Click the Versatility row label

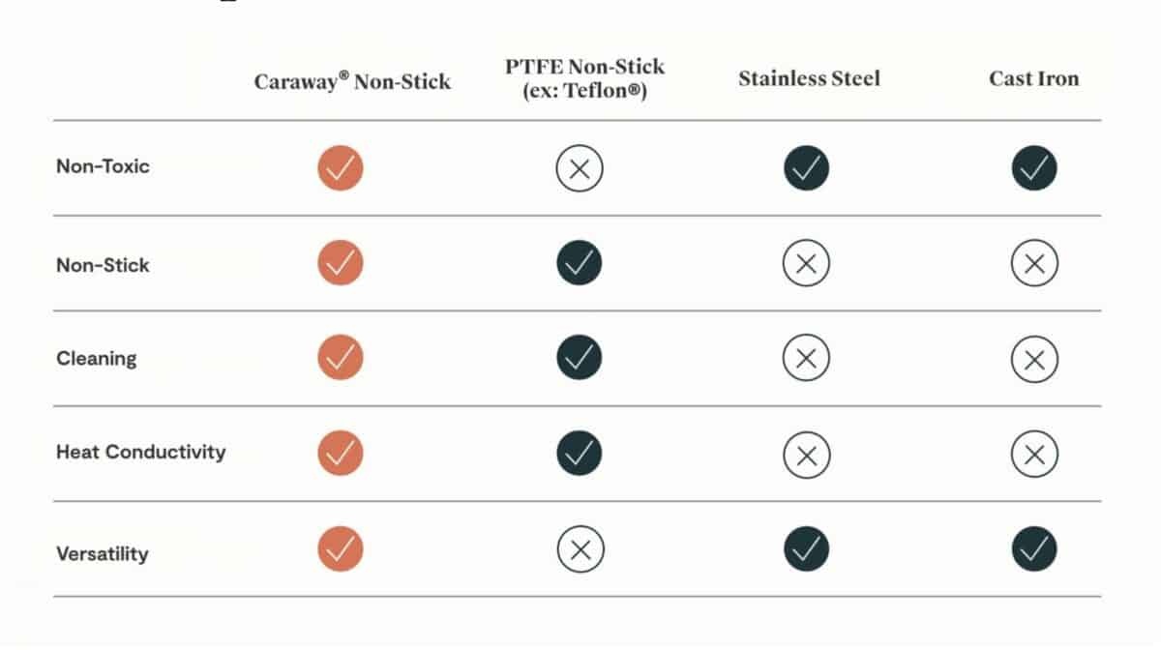[x=102, y=554]
